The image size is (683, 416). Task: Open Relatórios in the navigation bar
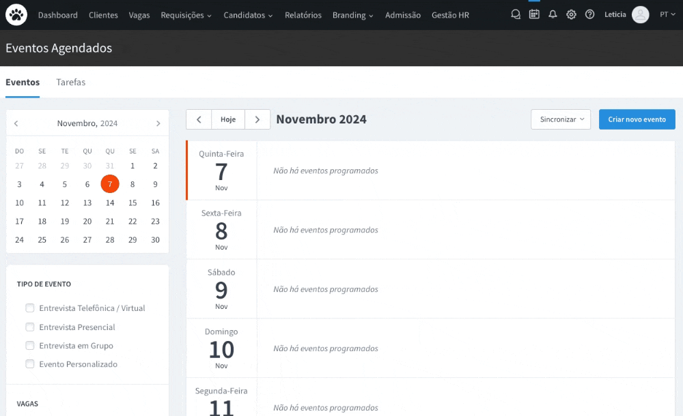click(303, 15)
